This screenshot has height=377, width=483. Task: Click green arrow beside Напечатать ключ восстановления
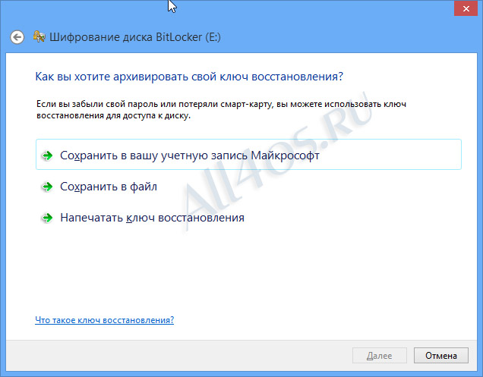(47, 218)
